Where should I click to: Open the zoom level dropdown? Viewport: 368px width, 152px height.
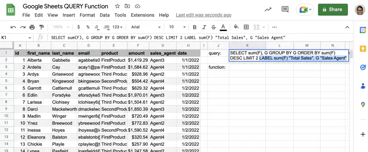click(x=61, y=27)
